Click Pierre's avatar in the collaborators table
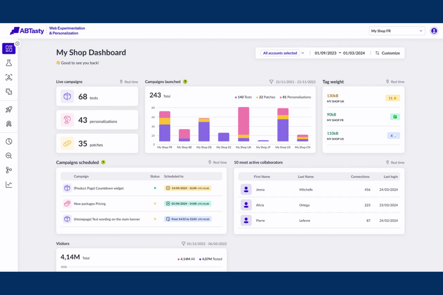The image size is (443, 295). click(246, 221)
